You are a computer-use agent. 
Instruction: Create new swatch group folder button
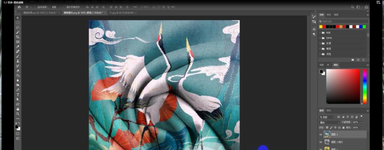pyautogui.click(x=353, y=60)
